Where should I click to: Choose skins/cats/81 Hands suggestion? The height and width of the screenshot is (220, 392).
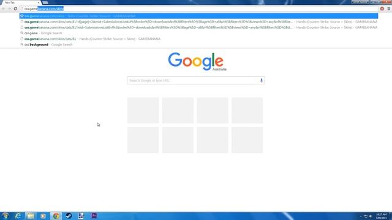[x=198, y=39]
